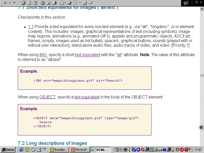Open the Search toolbar icon
The image size is (204, 153).
point(43,3)
